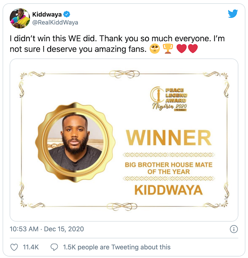Click the 10:53 AM · Dec 15, 2020 timestamp

tap(47, 229)
